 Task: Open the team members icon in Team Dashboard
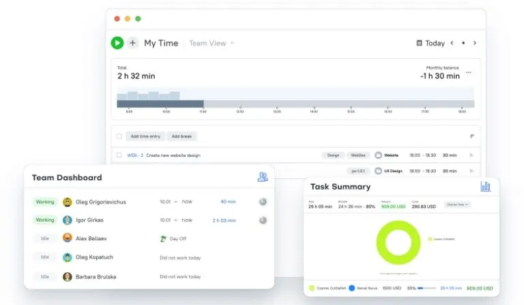(263, 177)
